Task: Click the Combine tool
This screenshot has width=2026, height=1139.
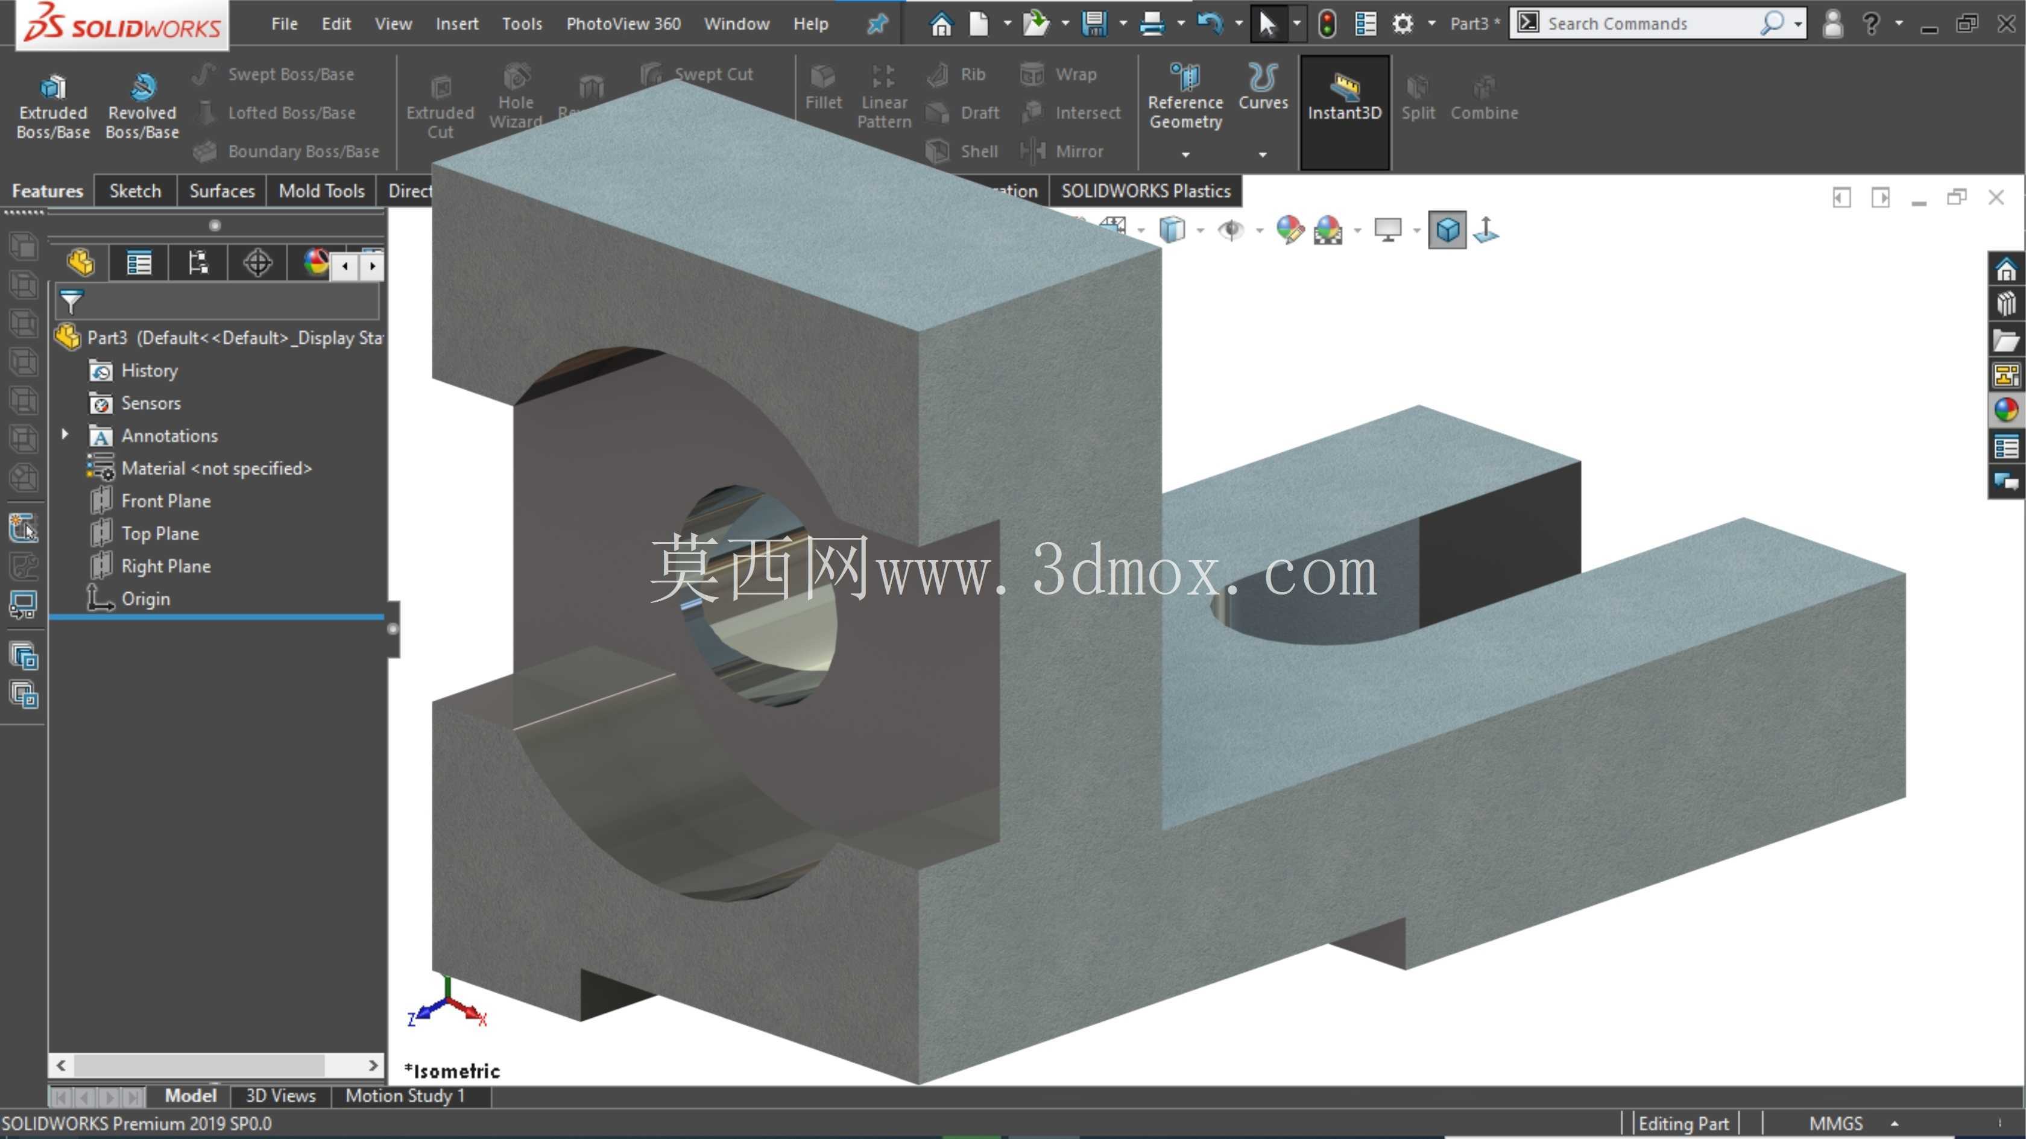Action: pyautogui.click(x=1484, y=98)
